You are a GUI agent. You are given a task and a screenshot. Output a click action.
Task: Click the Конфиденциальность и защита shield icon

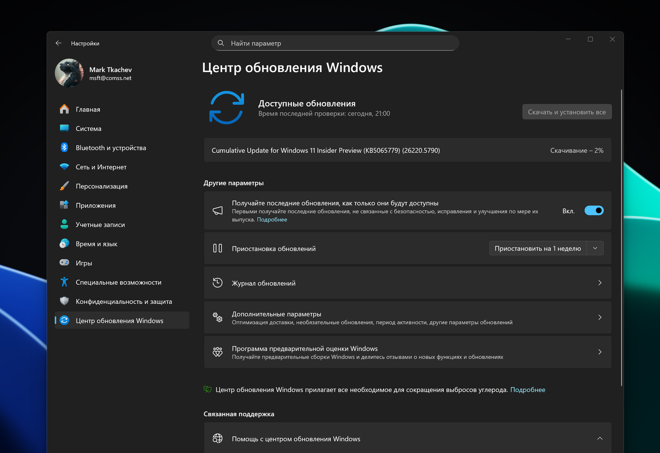point(64,301)
